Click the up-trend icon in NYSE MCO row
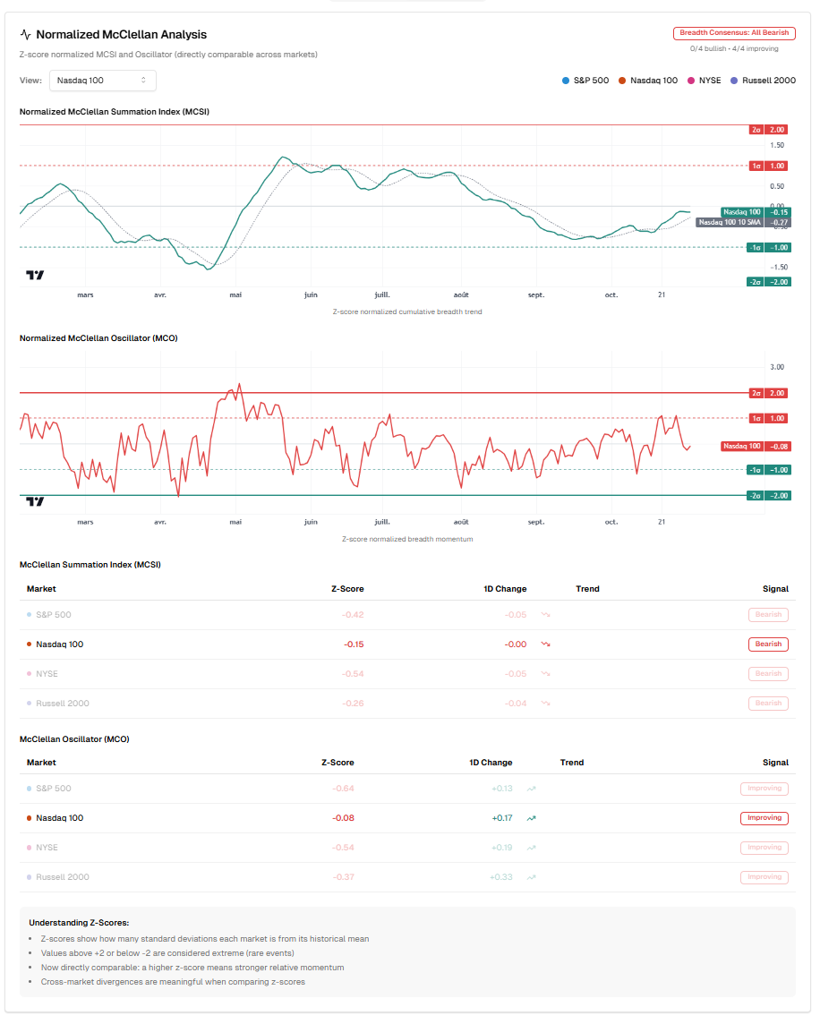This screenshot has width=820, height=1024. tap(531, 848)
